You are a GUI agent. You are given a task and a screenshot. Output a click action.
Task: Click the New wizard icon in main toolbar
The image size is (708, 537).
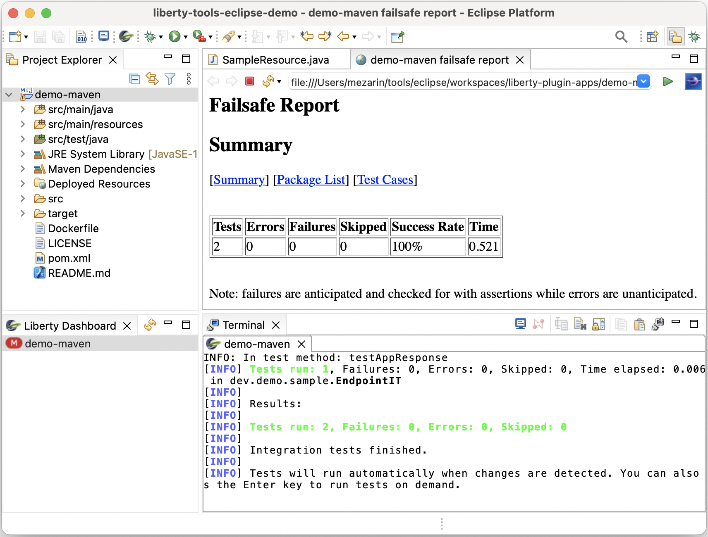(15, 37)
